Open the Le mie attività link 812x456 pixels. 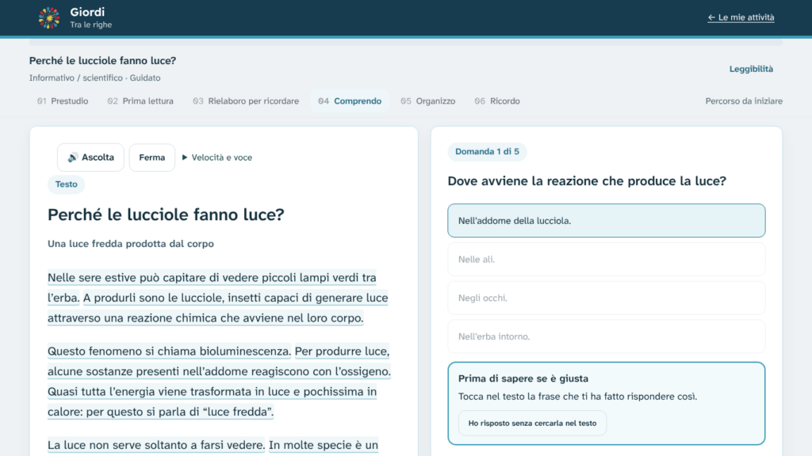point(741,17)
